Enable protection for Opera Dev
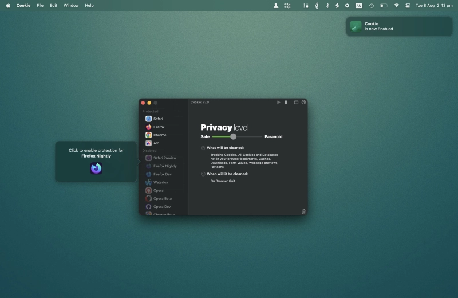Image resolution: width=458 pixels, height=298 pixels. click(163, 207)
